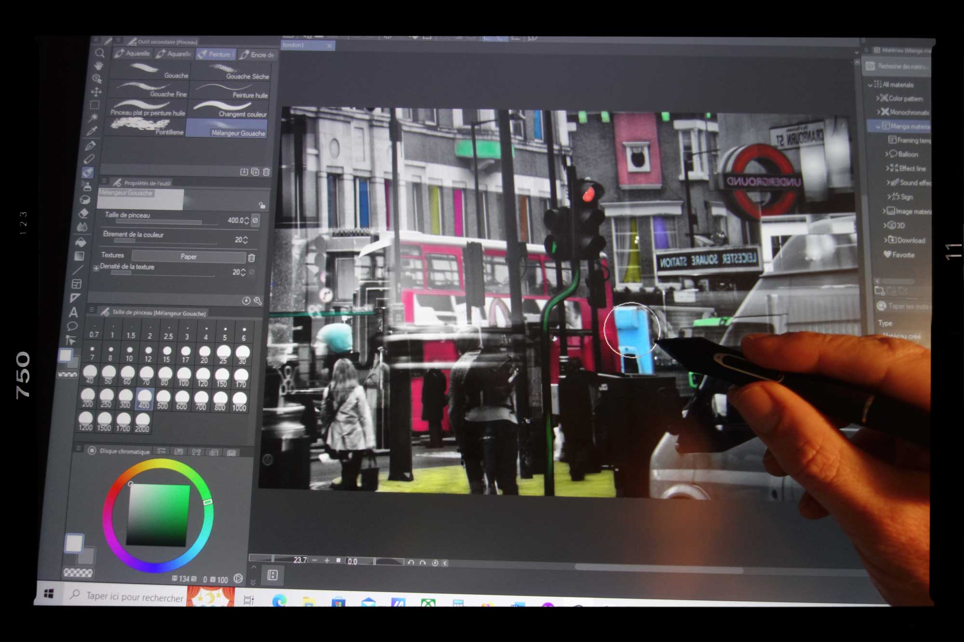Viewport: 964px width, 642px height.
Task: Select the Auto select magic wand
Action: tap(94, 117)
